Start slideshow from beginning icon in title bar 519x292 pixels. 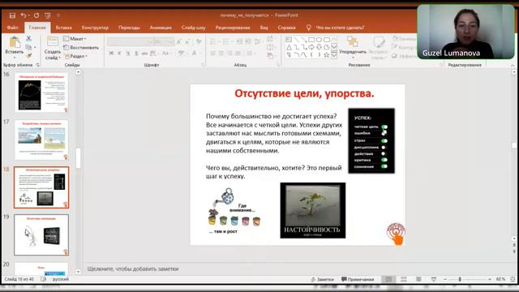[x=48, y=15]
